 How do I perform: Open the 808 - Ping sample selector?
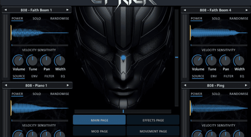215,85
